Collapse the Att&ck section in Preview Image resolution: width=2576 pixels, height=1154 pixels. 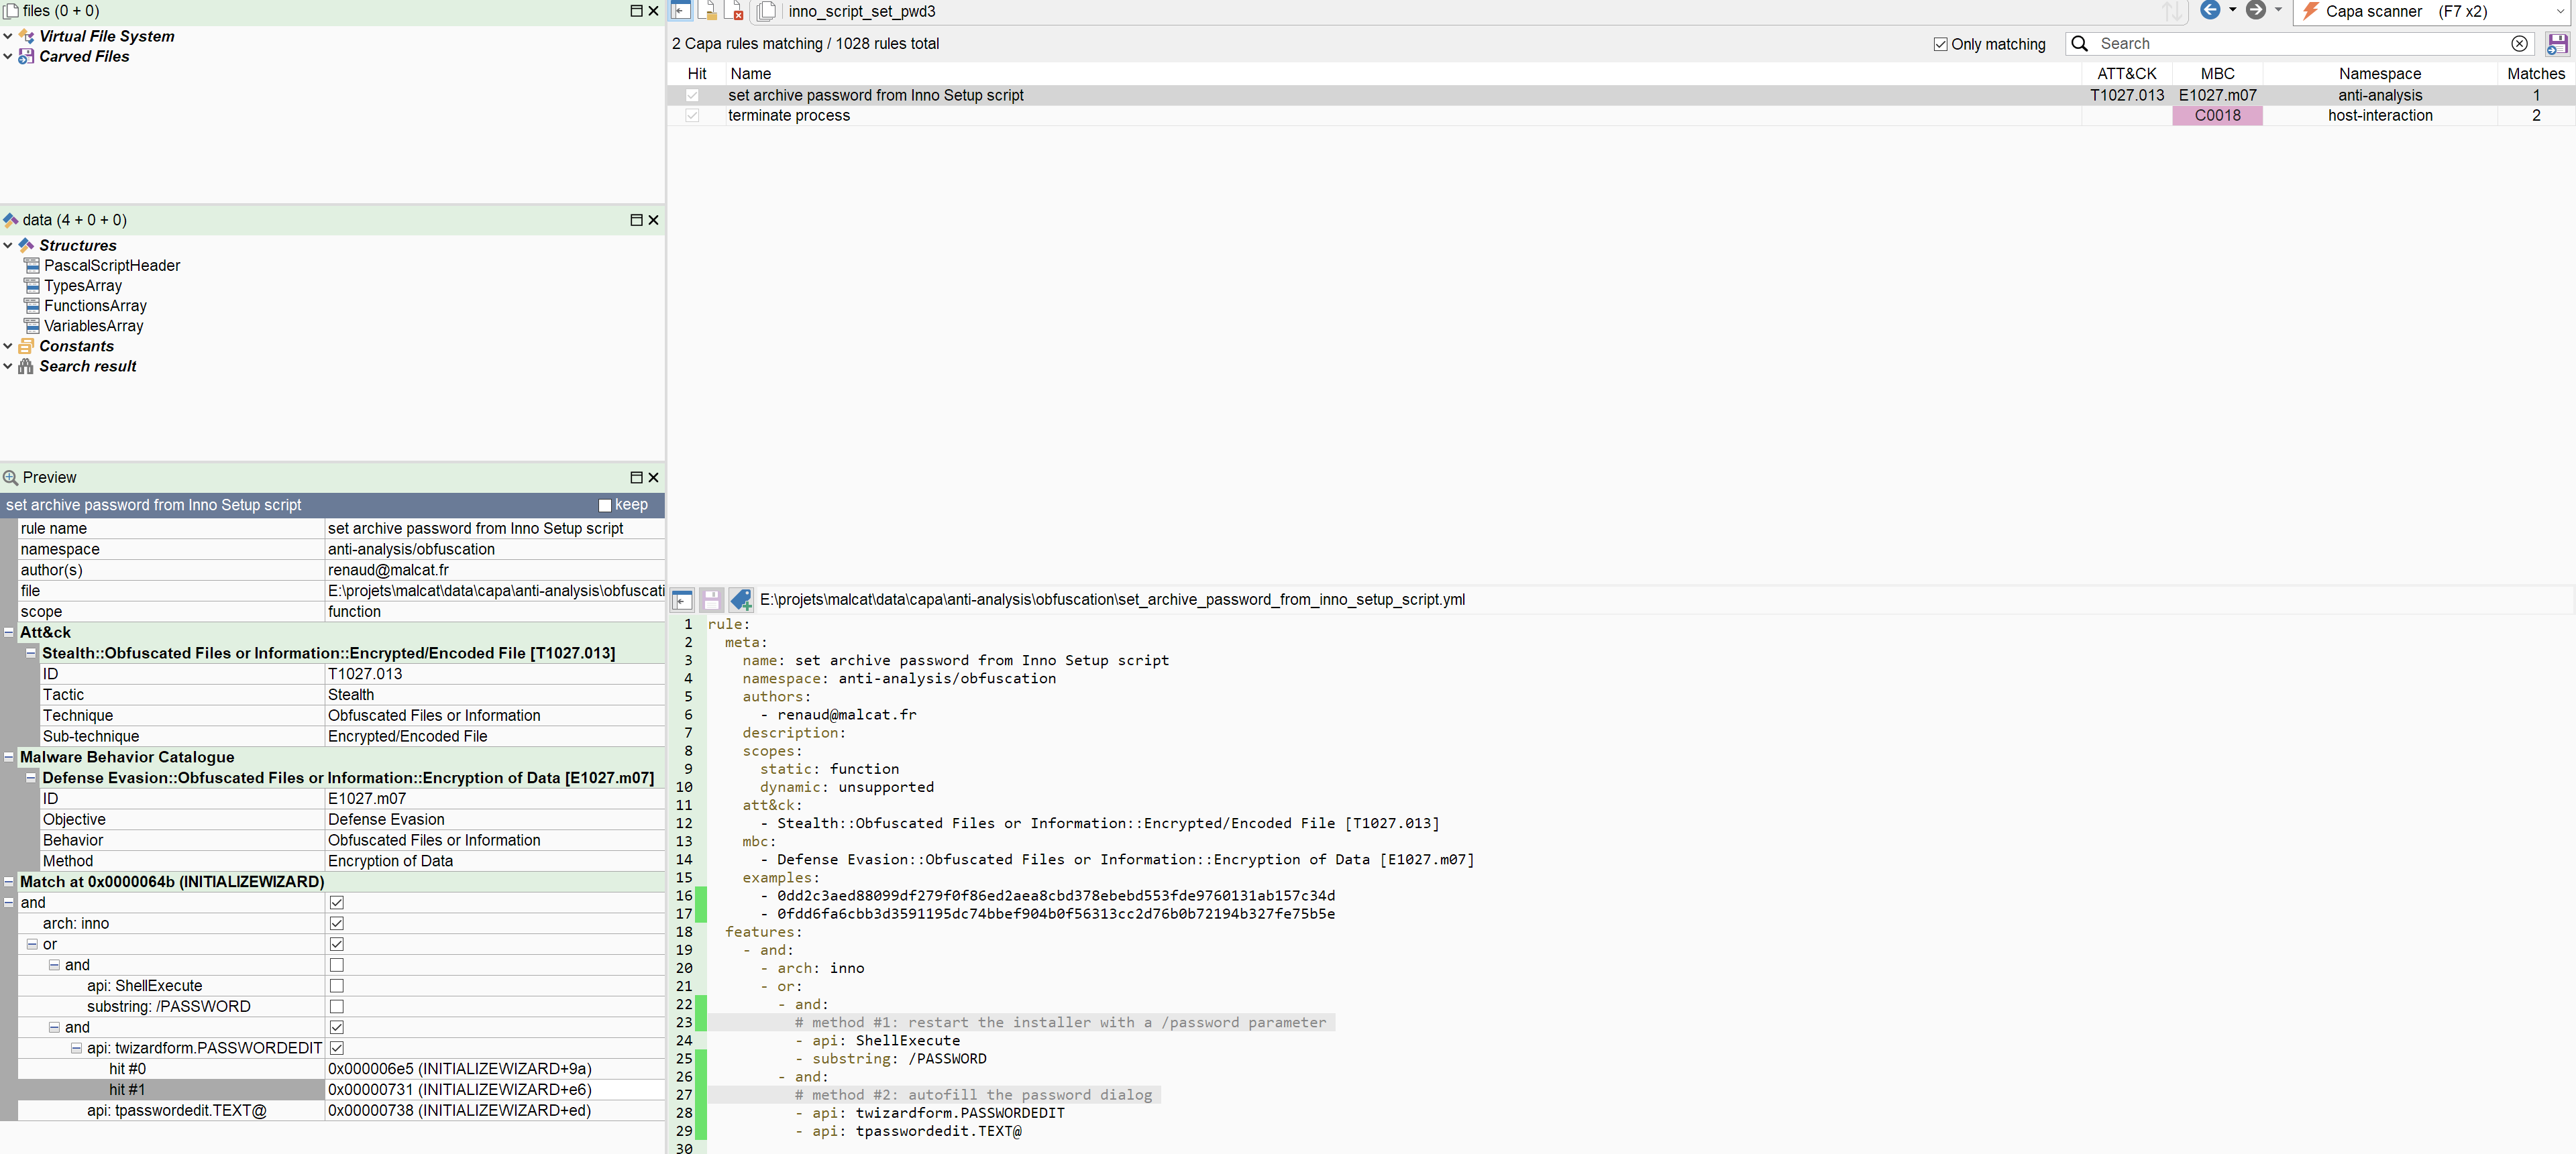click(9, 632)
